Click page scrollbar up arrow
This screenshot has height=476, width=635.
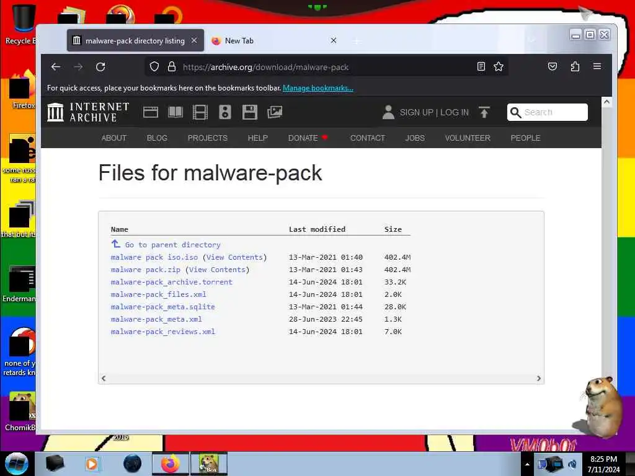[x=606, y=102]
